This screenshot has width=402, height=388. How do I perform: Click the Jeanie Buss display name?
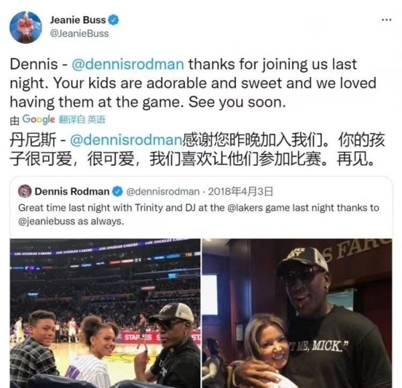78,20
